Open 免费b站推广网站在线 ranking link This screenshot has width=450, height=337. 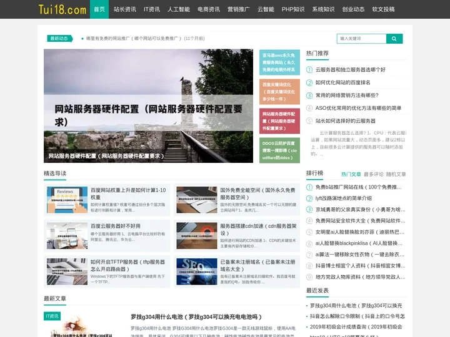(x=359, y=187)
